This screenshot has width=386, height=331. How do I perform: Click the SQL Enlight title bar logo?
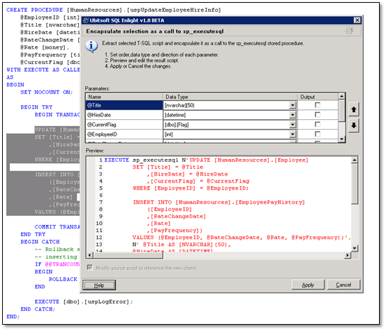coord(86,20)
